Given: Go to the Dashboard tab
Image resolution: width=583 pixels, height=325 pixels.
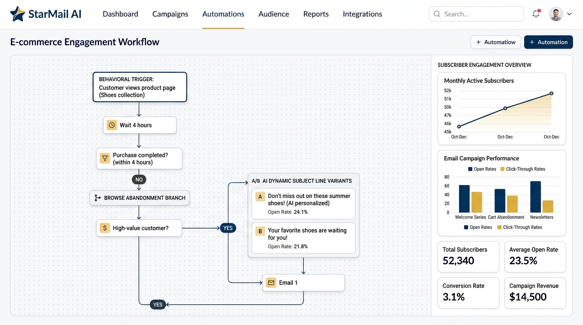Looking at the screenshot, I should point(120,14).
